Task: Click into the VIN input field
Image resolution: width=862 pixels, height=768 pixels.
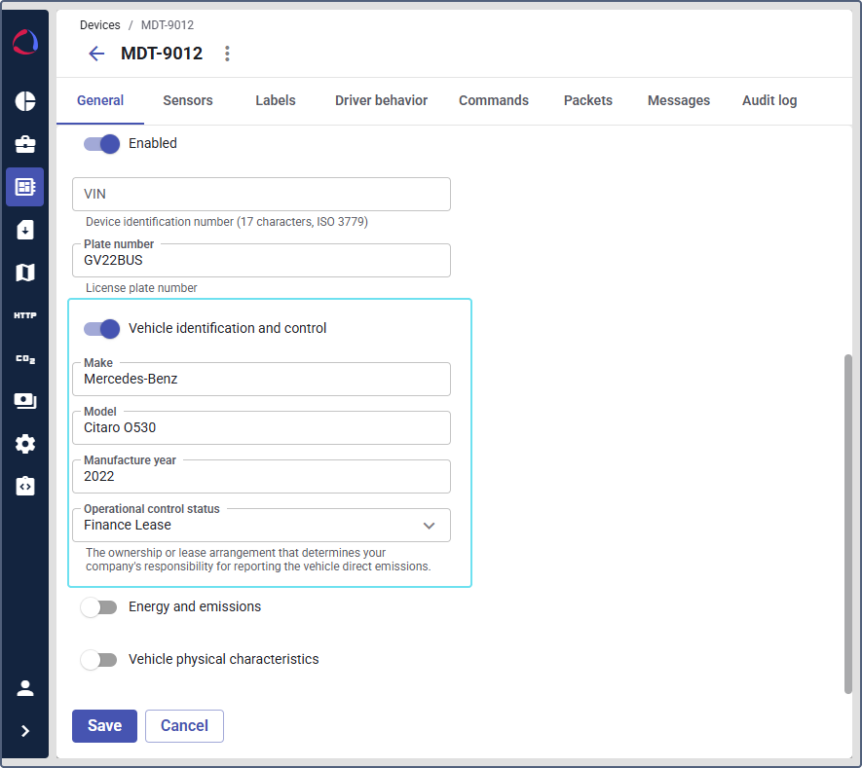Action: (x=261, y=195)
